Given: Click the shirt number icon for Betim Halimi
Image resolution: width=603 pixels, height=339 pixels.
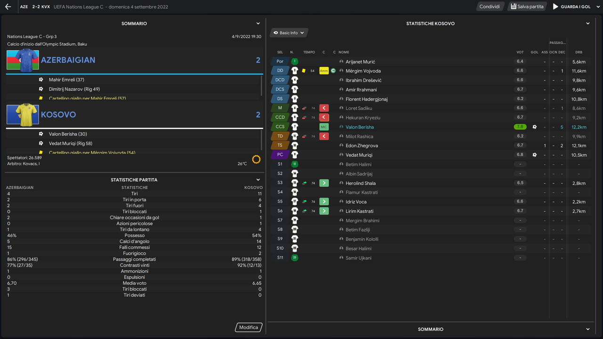Looking at the screenshot, I should pos(294,164).
